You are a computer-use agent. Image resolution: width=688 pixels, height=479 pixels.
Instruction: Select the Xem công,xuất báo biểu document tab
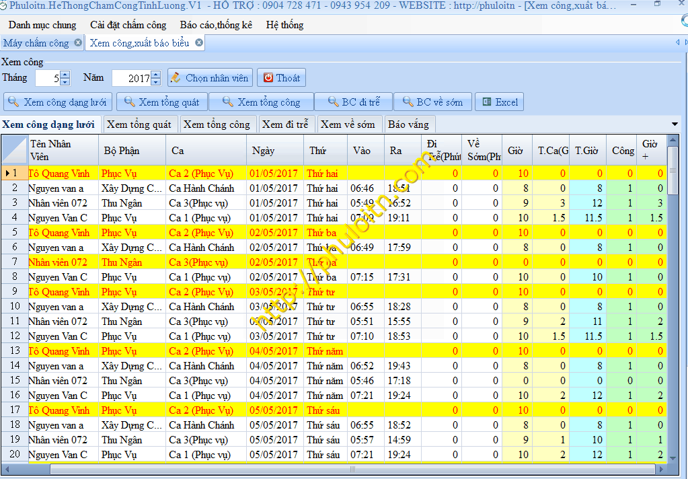click(139, 43)
